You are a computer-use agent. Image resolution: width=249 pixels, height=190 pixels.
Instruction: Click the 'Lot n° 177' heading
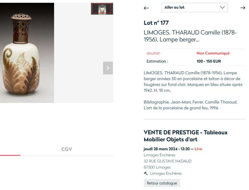tap(156, 23)
